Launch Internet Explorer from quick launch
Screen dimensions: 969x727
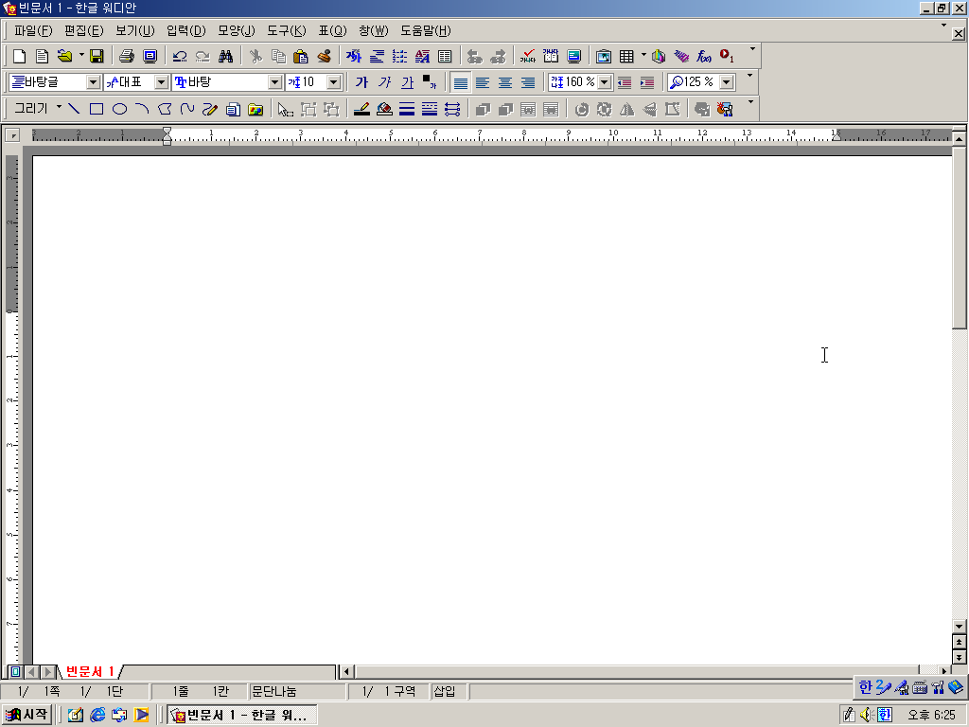(x=97, y=716)
